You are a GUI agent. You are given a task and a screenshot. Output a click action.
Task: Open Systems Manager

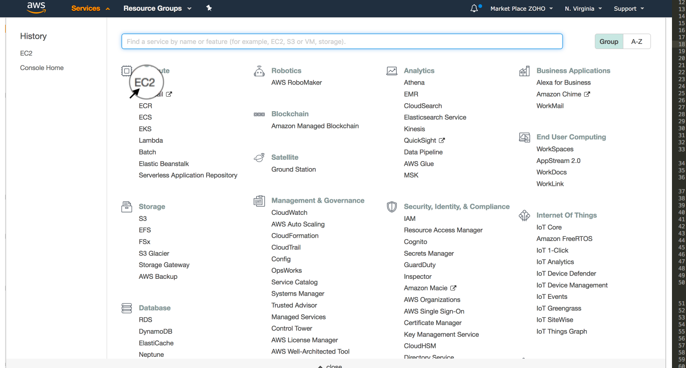click(x=298, y=294)
